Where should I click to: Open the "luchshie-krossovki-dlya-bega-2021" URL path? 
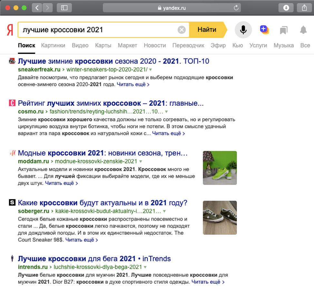[x=98, y=267]
